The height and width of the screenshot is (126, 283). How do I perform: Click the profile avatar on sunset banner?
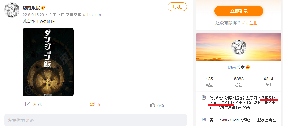point(239,47)
